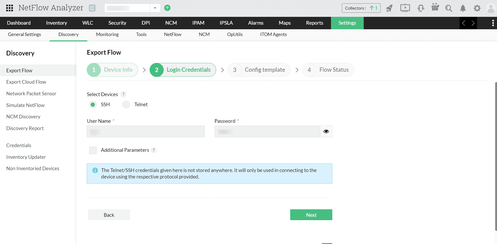Switch to General Settings sub-tab
Screen dimensions: 497x244
click(24, 34)
